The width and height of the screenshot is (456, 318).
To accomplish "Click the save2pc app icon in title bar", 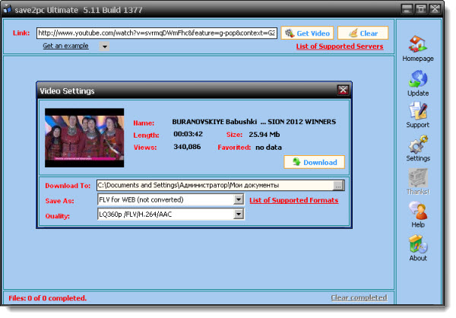I will [8, 9].
